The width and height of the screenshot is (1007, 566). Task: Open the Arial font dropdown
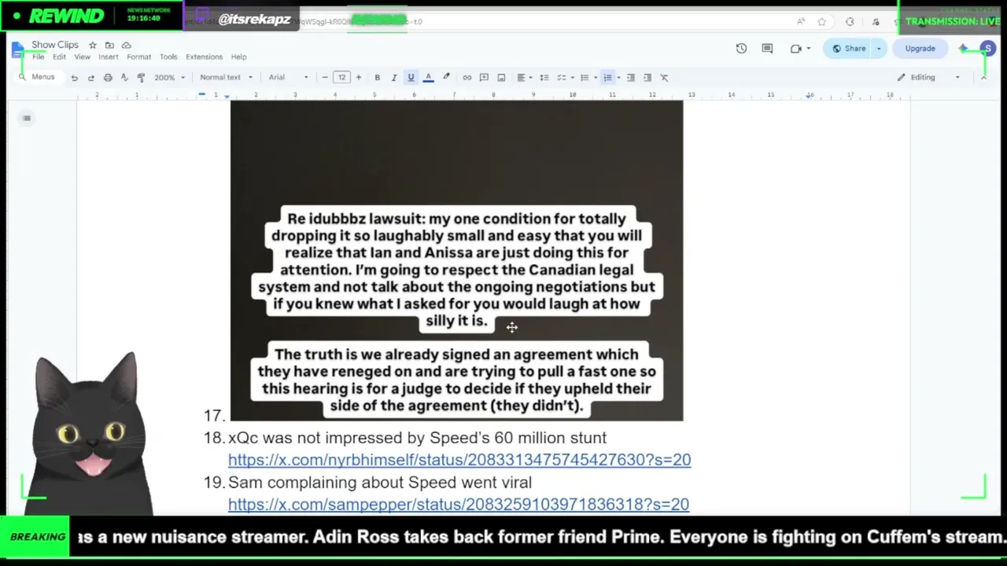point(288,77)
